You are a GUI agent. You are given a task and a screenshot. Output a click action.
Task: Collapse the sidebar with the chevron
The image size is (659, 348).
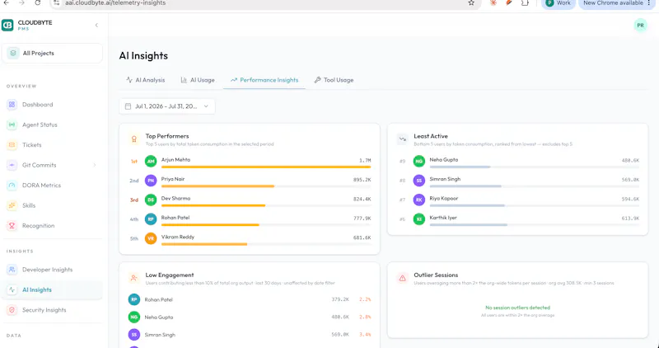[96, 26]
